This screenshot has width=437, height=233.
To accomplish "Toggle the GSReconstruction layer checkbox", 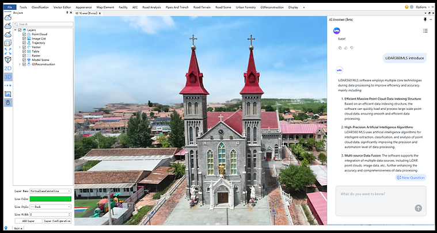I will click(24, 64).
